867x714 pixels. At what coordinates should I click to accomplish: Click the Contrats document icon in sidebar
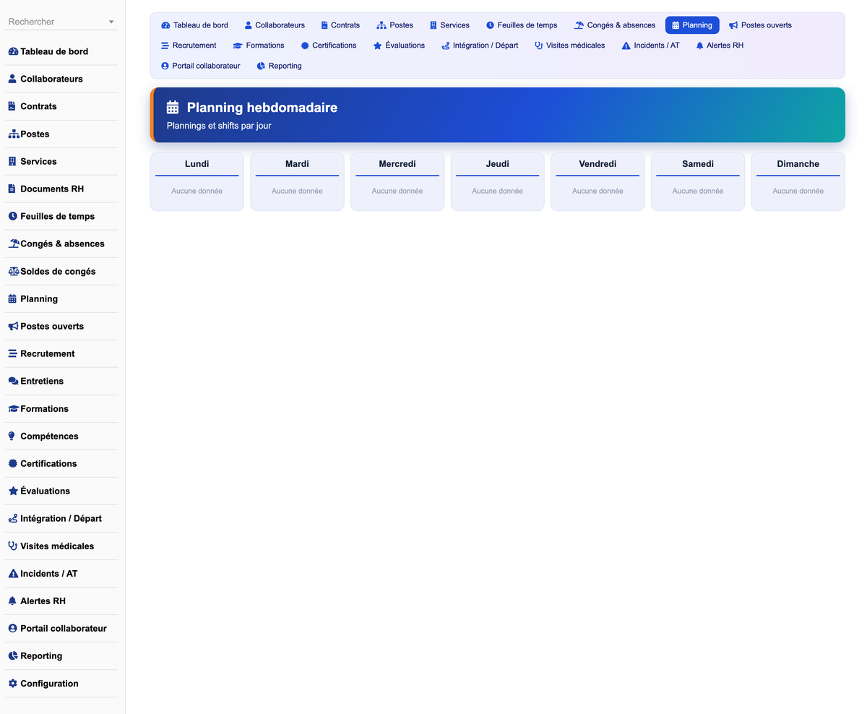pyautogui.click(x=12, y=106)
